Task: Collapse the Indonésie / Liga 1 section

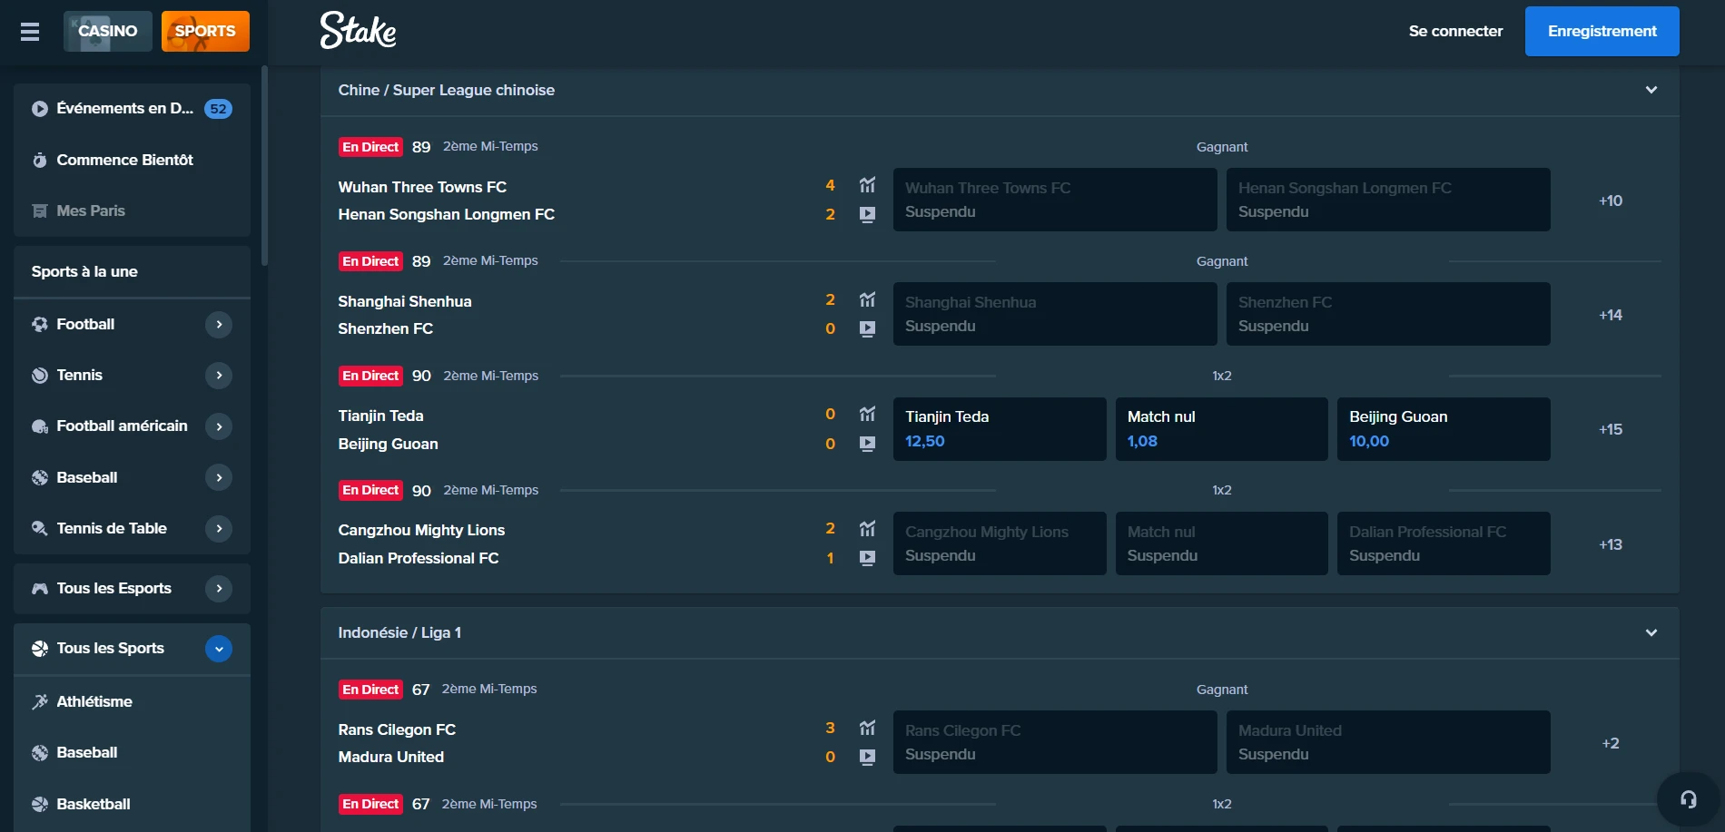Action: click(x=1651, y=632)
